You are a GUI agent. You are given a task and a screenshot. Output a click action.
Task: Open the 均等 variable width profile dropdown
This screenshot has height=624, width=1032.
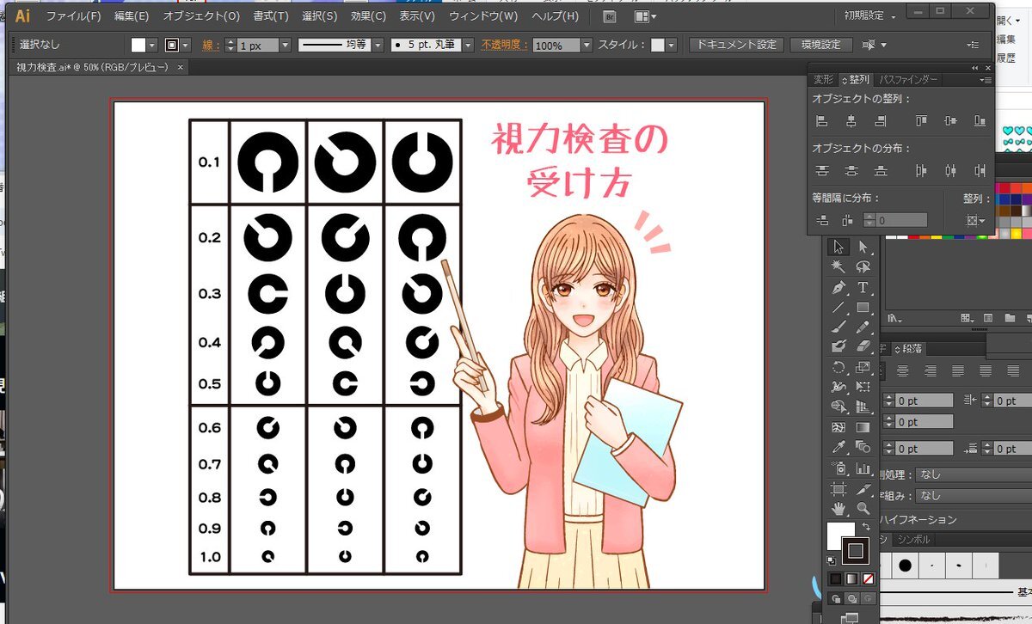pyautogui.click(x=378, y=45)
